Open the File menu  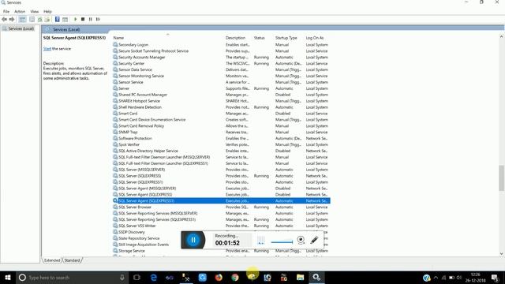(x=6, y=11)
